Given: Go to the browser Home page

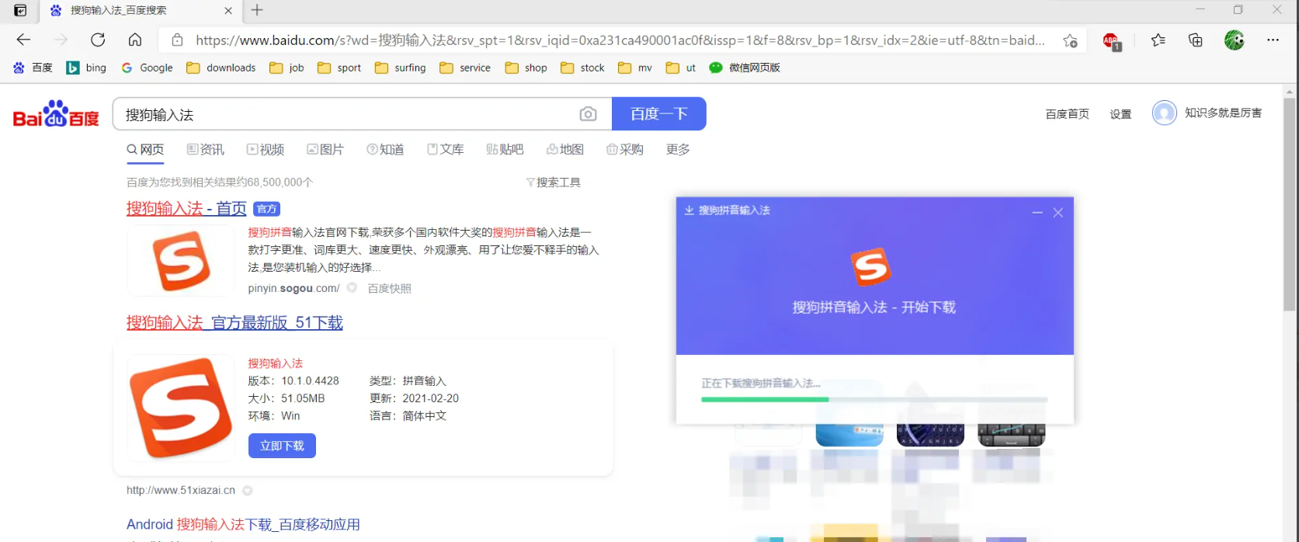Looking at the screenshot, I should 135,40.
